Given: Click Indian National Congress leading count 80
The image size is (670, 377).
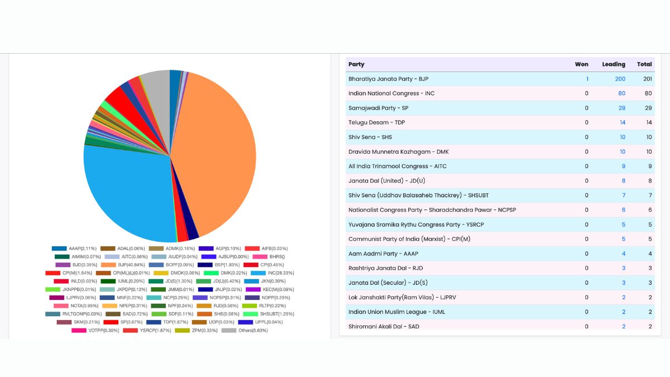Looking at the screenshot, I should [621, 93].
